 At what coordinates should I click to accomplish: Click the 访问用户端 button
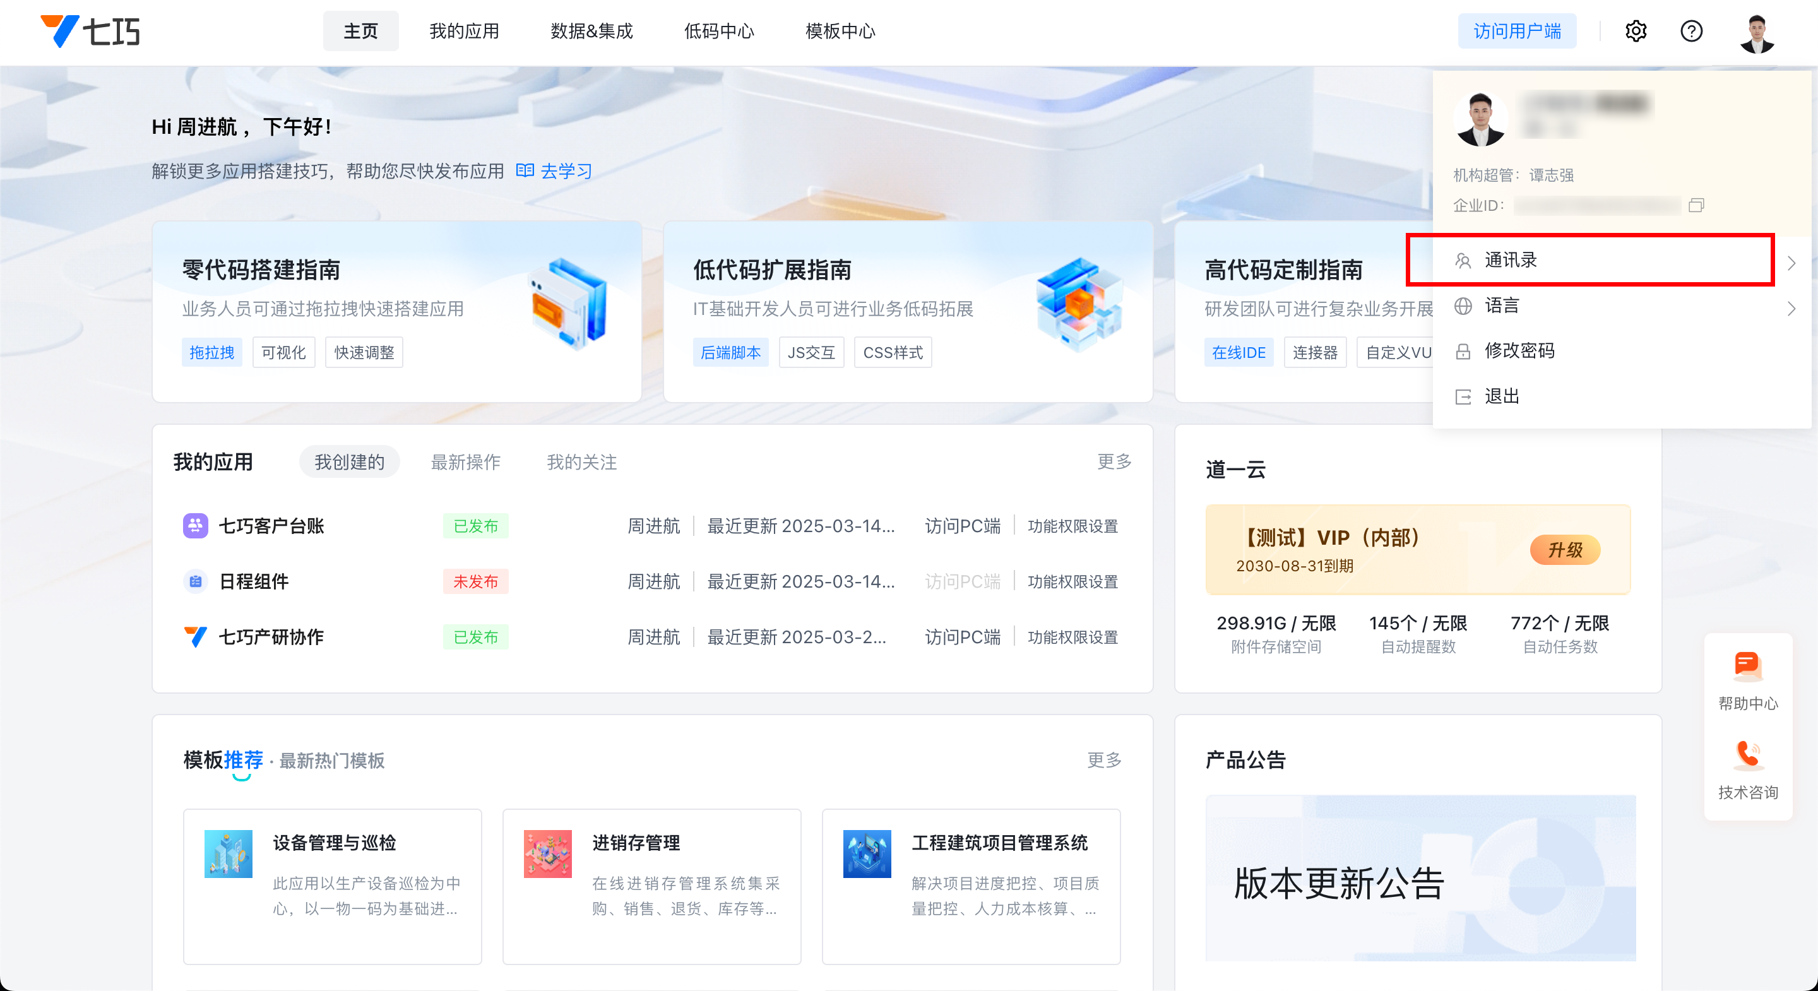[x=1517, y=31]
